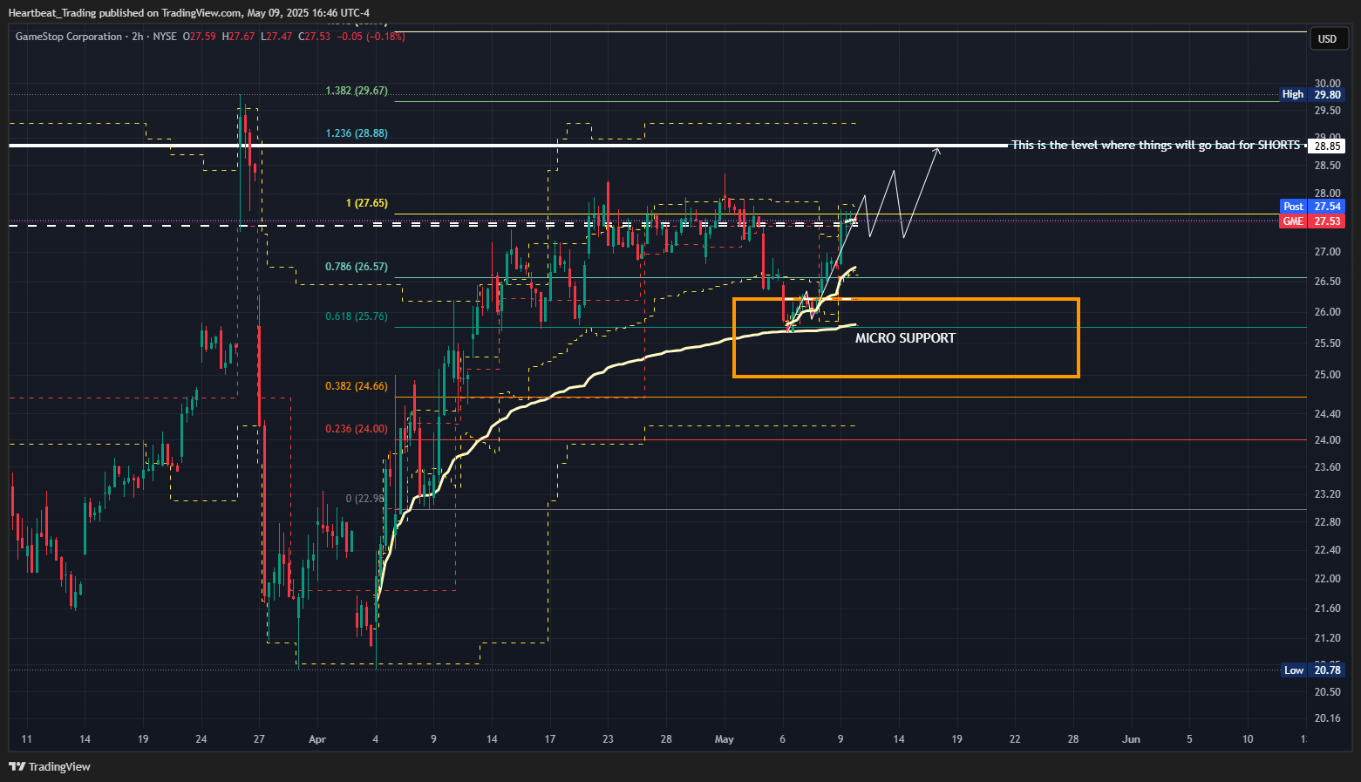The image size is (1361, 782).
Task: Click date 22 on the time axis
Action: 1015,739
